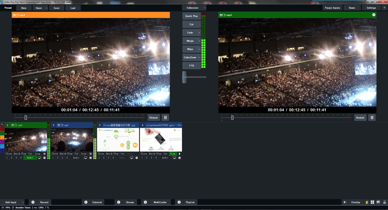The image size is (388, 210).
Task: Pause the preview window playback
Action: tap(165, 118)
